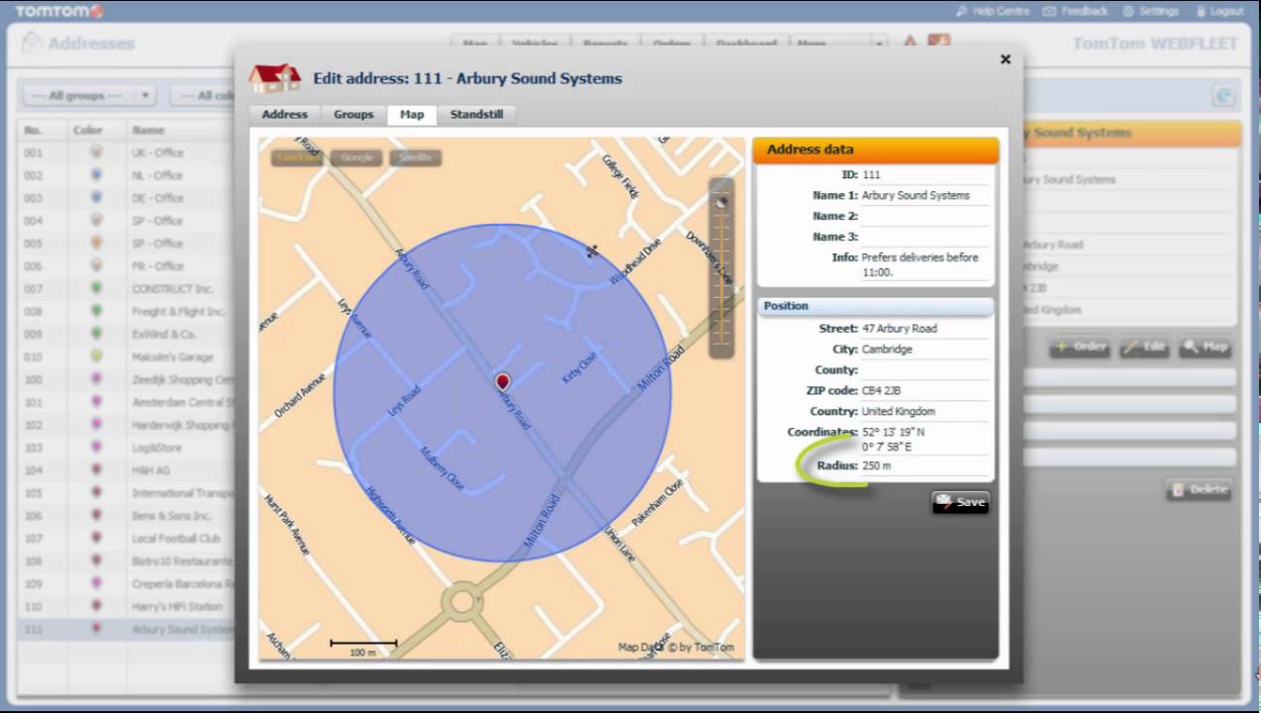Switch map layer to Google
The image size is (1261, 713).
(x=356, y=157)
